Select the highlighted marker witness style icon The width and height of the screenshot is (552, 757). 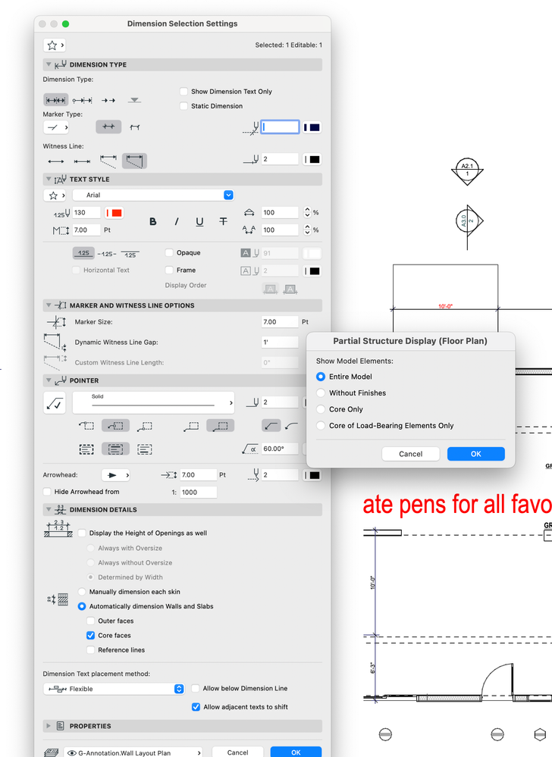(108, 127)
